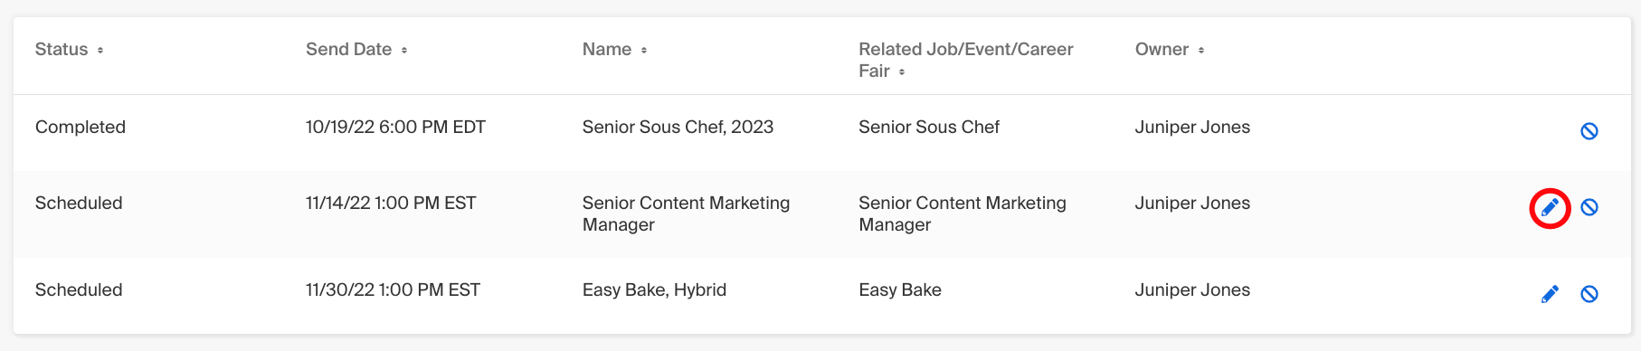Viewport: 1641px width, 351px height.
Task: Sort by Related Job/Event/Career Fair arrow
Action: coord(902,72)
